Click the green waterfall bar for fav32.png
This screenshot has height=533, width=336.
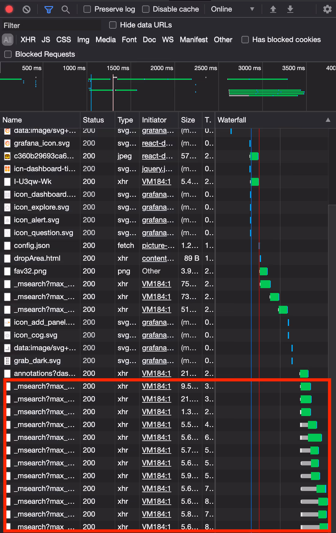click(x=264, y=271)
